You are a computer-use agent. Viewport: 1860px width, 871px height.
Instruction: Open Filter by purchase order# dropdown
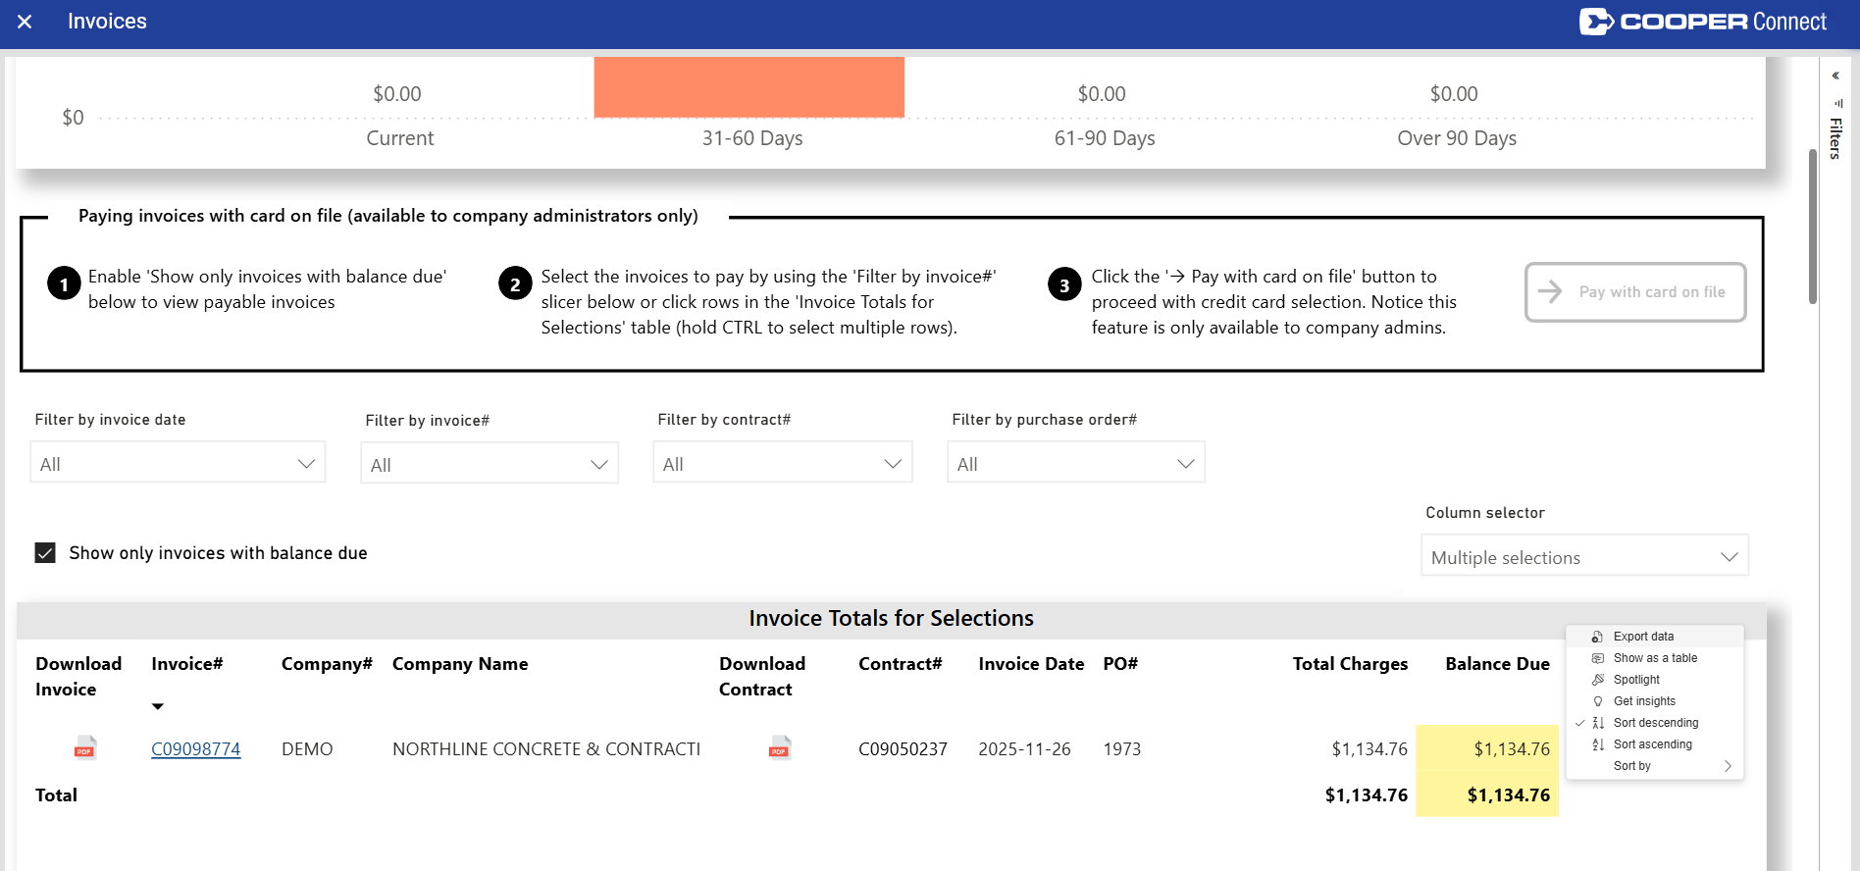click(1076, 463)
